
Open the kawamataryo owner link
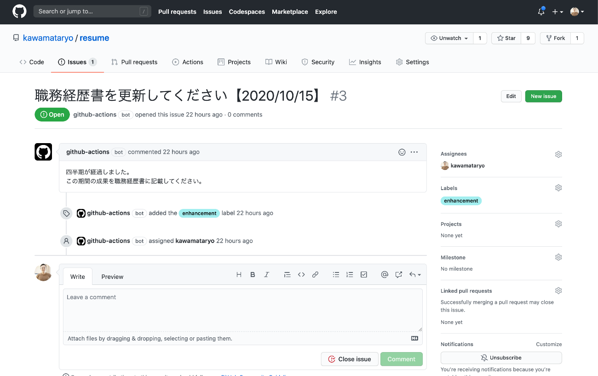[x=48, y=38]
